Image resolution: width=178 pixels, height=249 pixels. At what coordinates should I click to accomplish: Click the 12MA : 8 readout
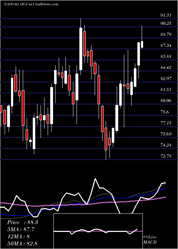[x=18, y=237]
